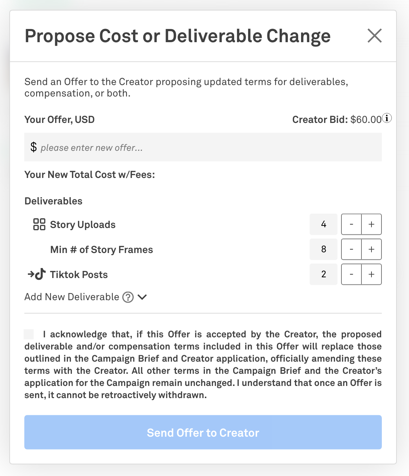This screenshot has height=476, width=409.
Task: Click the Tiktok Posts icon
Action: (37, 274)
